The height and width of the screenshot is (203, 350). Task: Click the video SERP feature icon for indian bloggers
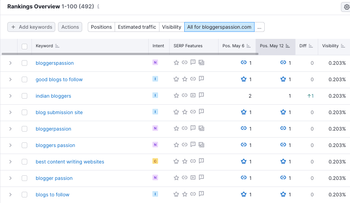[193, 96]
